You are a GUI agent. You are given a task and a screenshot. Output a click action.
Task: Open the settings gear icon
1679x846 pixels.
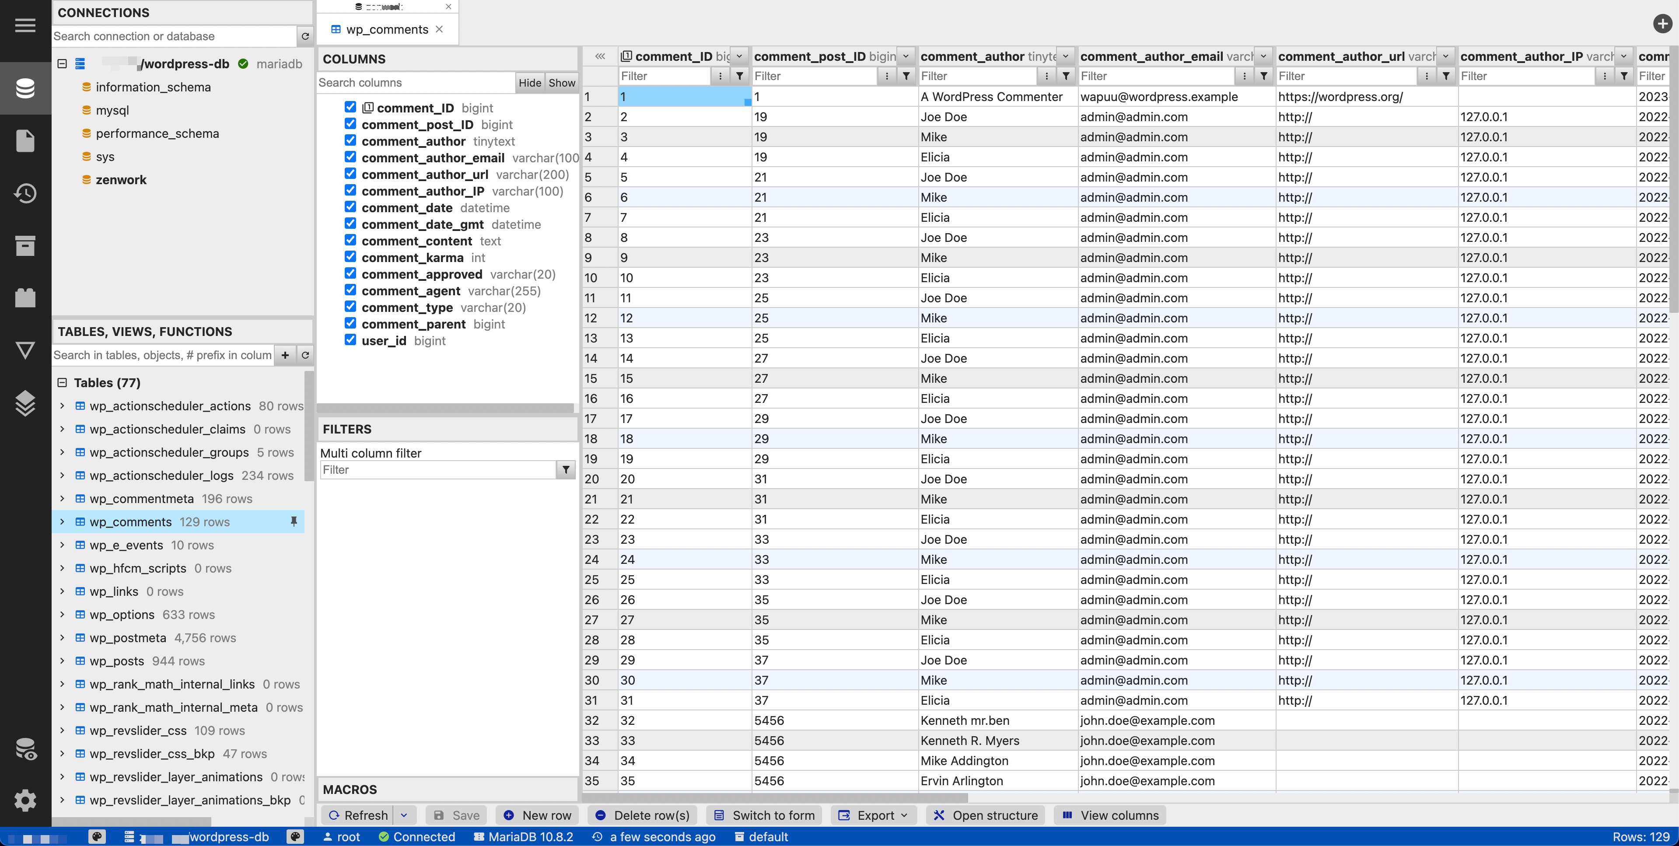25,801
